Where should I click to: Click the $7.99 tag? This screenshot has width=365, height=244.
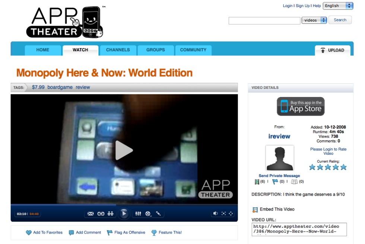coord(38,87)
